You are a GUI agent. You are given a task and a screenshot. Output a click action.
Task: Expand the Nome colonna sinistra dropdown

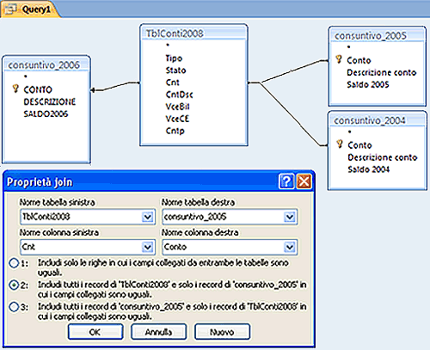click(148, 247)
